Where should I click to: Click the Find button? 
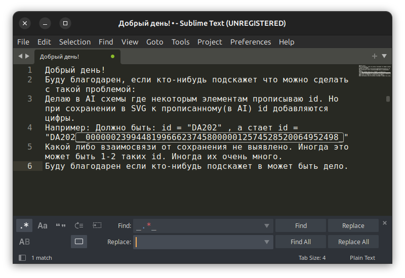pyautogui.click(x=301, y=225)
